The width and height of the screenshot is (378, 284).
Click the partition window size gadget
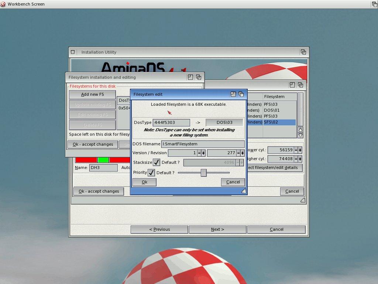303,200
